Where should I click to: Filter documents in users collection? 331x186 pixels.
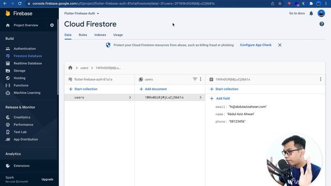[x=194, y=79]
